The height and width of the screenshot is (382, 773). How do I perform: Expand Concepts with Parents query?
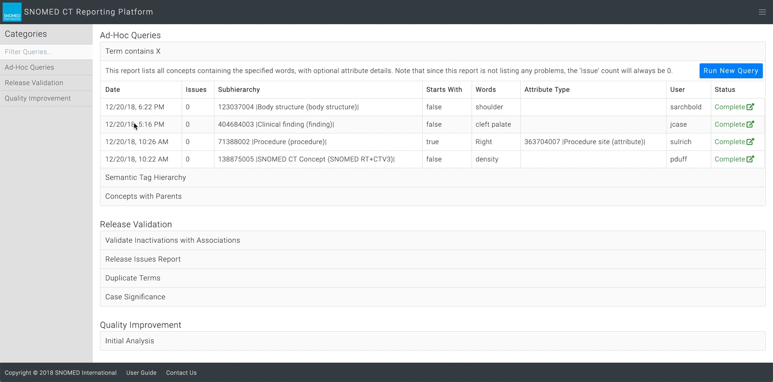(433, 196)
